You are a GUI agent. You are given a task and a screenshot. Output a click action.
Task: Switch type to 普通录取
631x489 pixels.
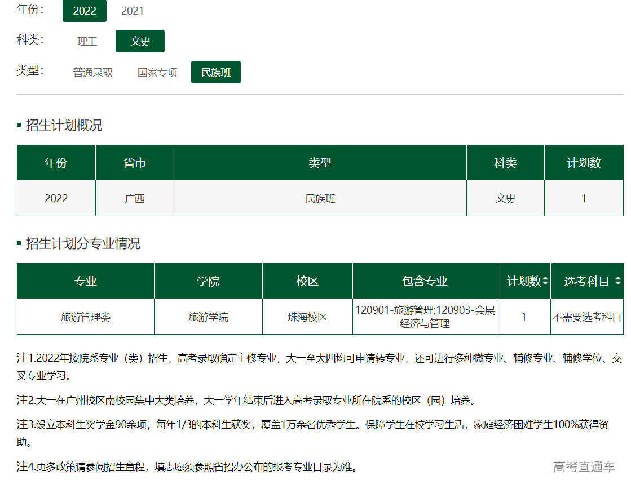click(93, 73)
